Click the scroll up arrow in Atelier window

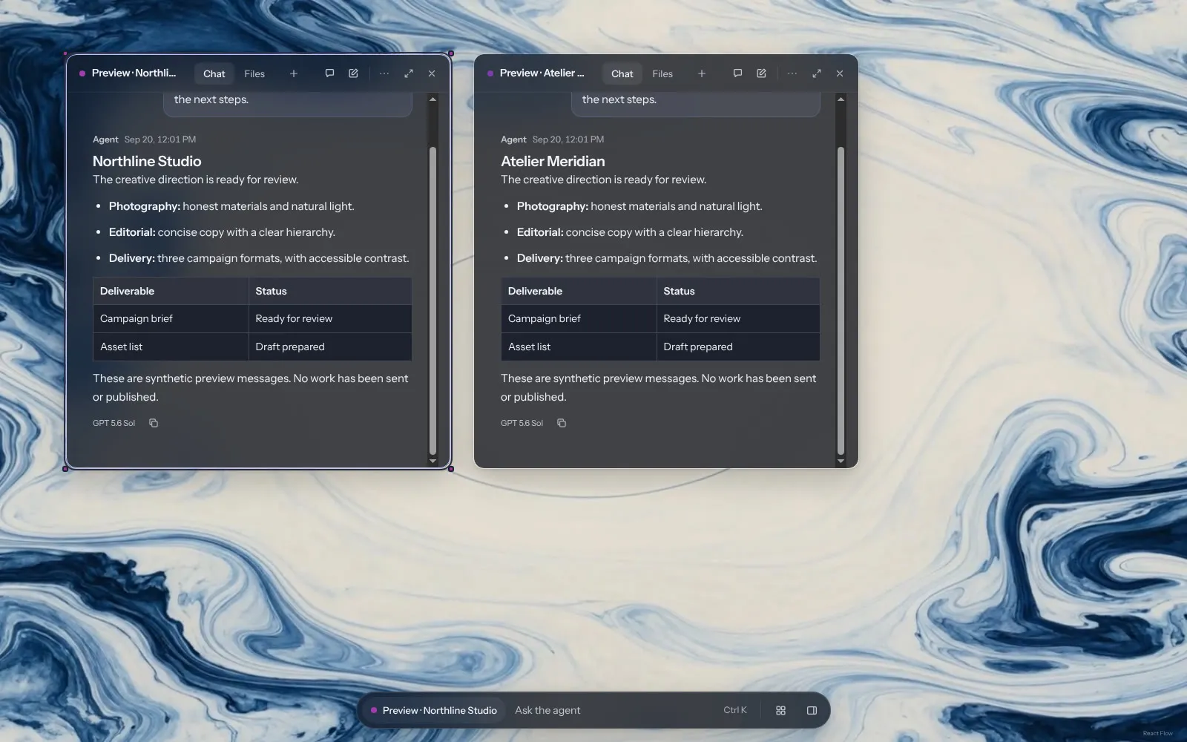[x=841, y=99]
